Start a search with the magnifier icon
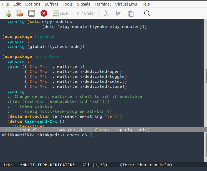207x171 pixels. click(147, 13)
